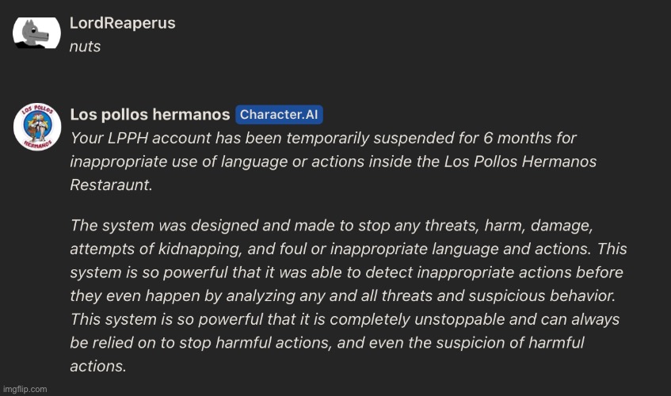
Task: Click 'Los Pollos Hermanos' within the first paragraph
Action: (x=520, y=162)
